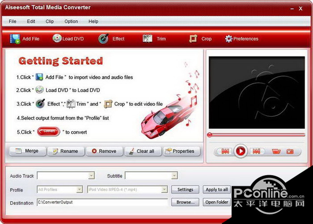Viewport: 313px width, 224px height.
Task: Click the Add File toolbar icon
Action: pyautogui.click(x=15, y=39)
